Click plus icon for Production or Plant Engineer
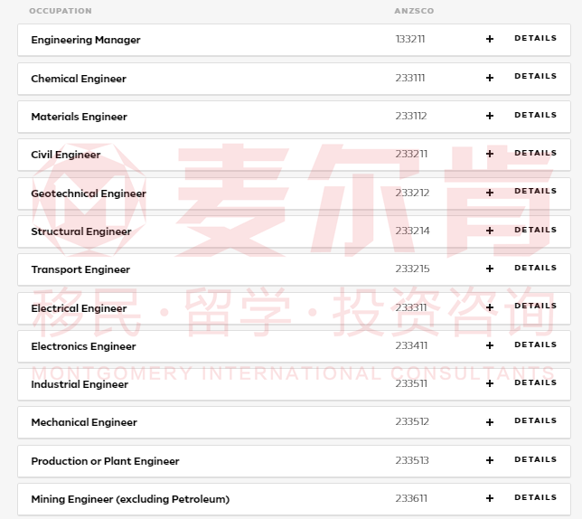 click(490, 460)
